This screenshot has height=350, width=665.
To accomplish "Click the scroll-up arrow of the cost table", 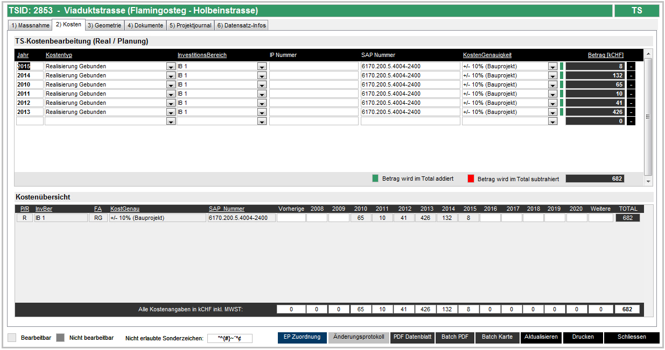I will pyautogui.click(x=648, y=54).
